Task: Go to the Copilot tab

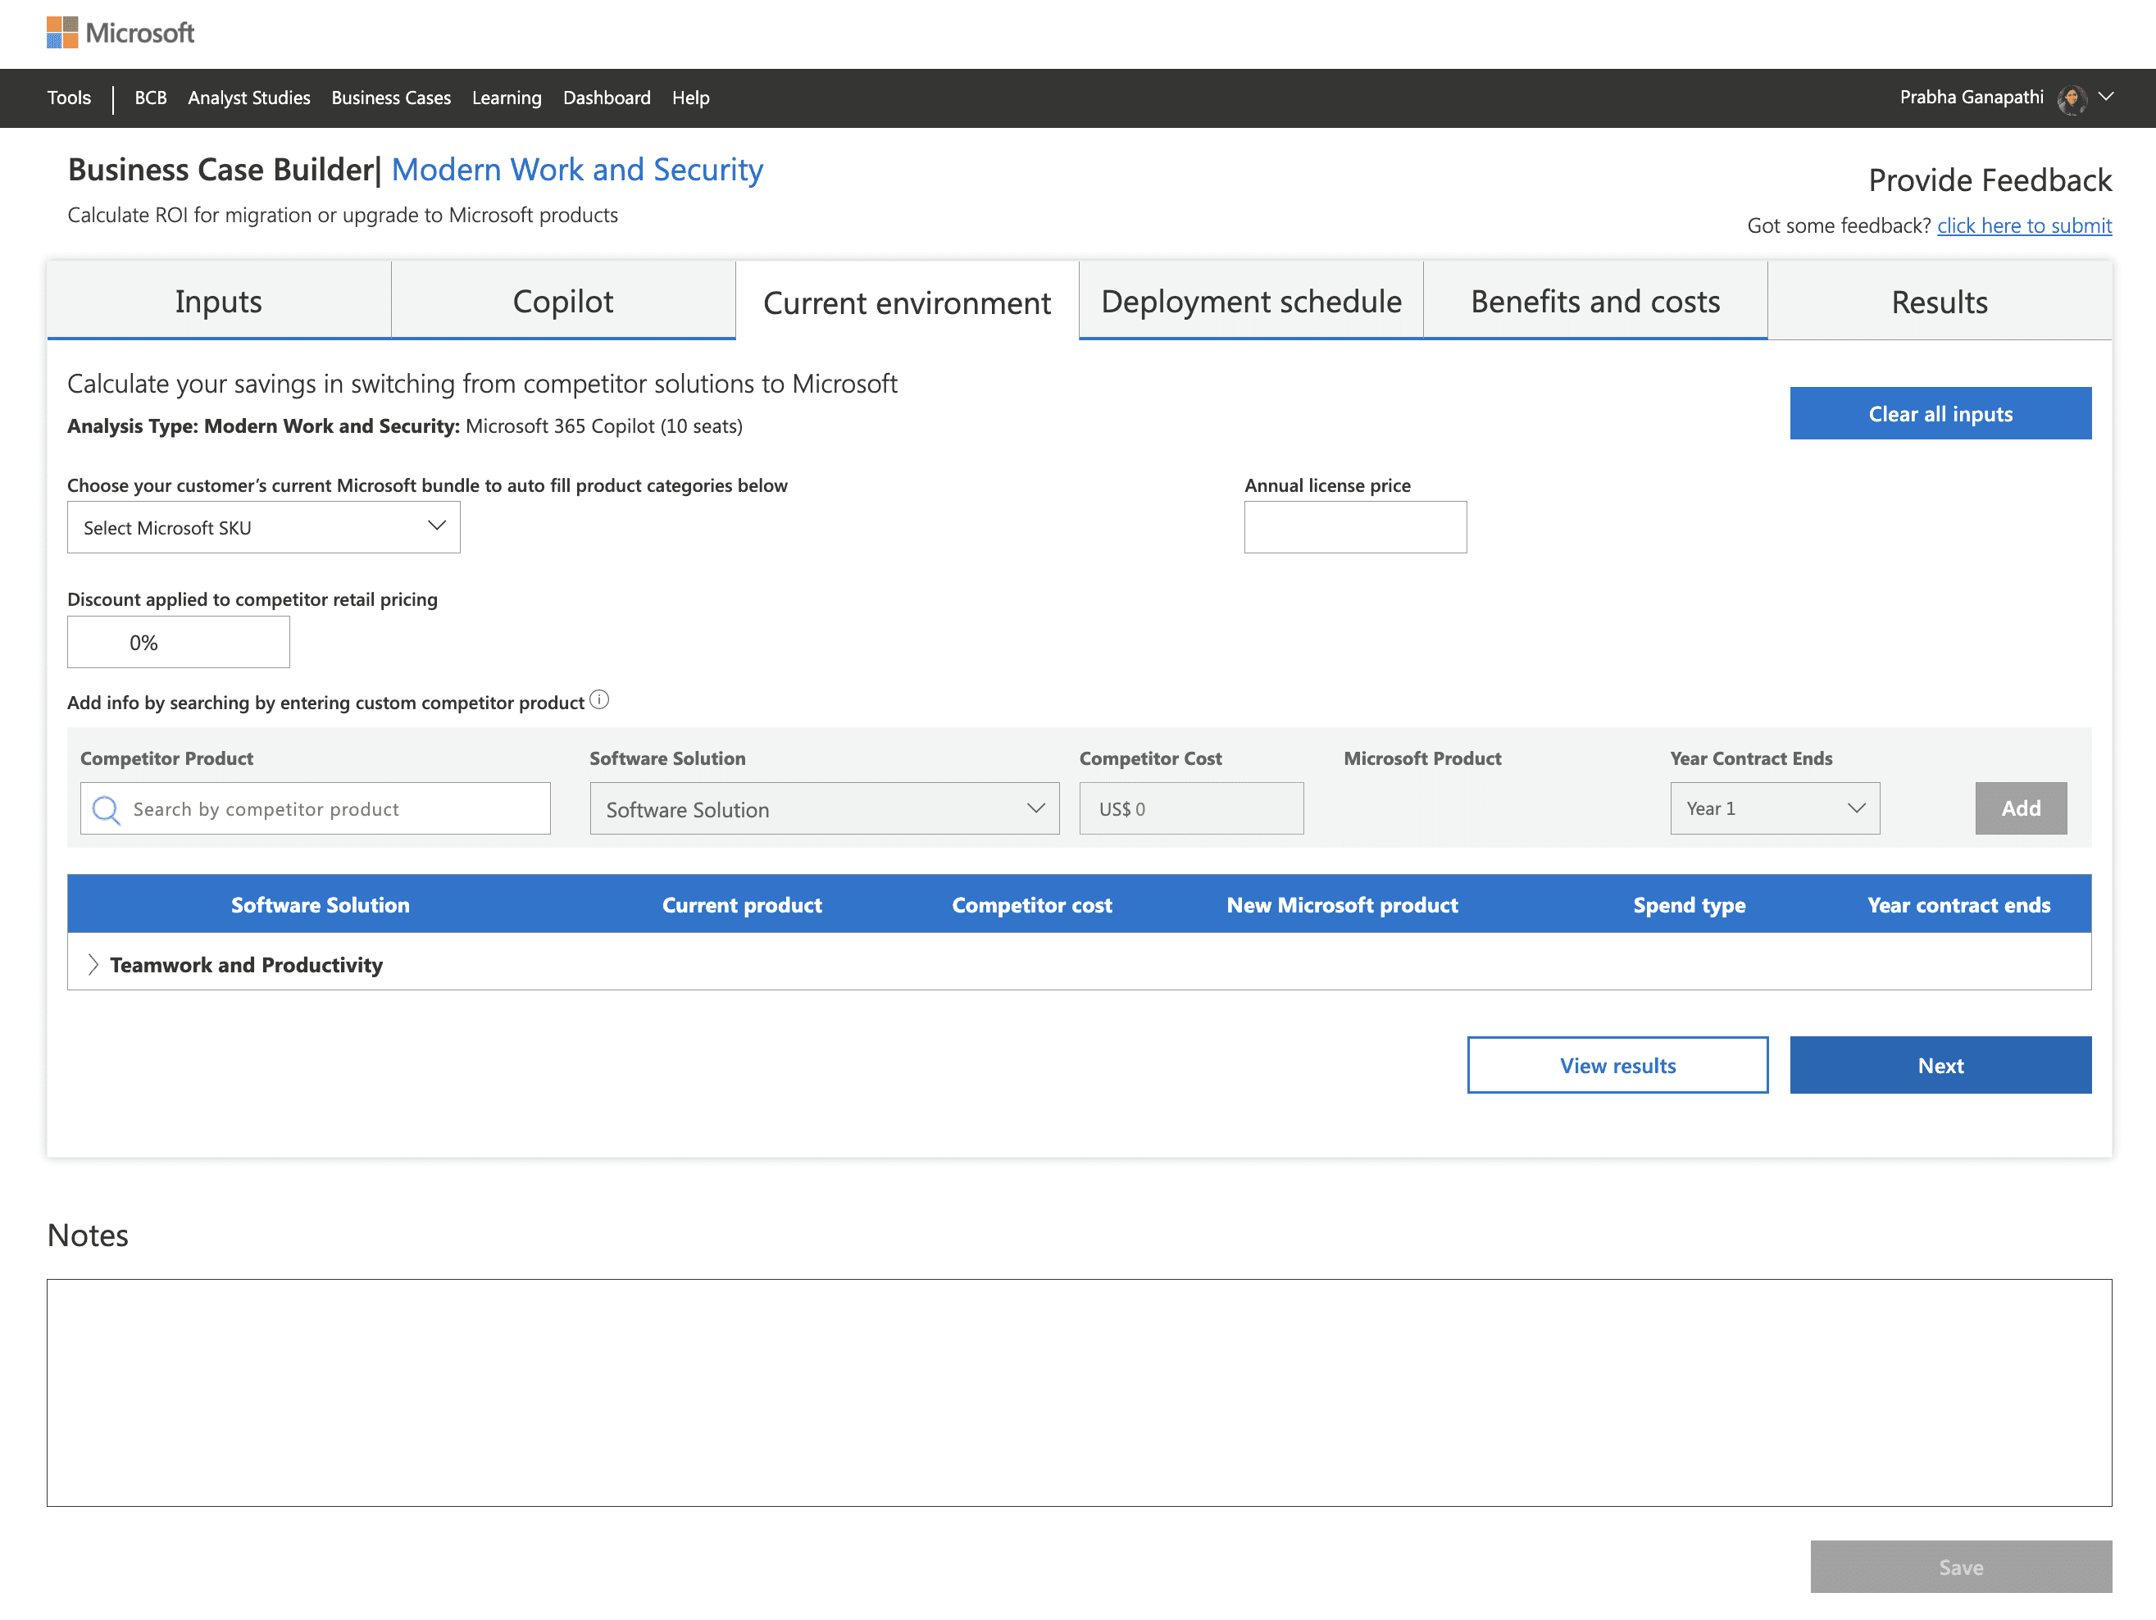Action: [562, 301]
